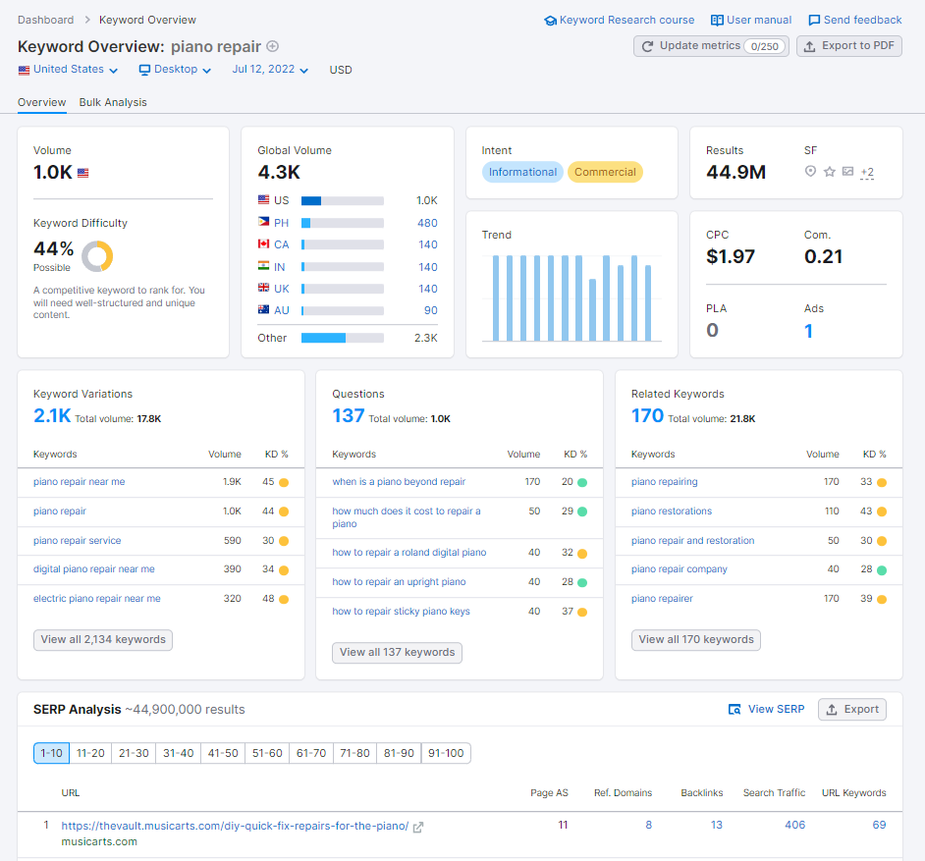Open 'piano restorations' related keyword

(x=672, y=511)
